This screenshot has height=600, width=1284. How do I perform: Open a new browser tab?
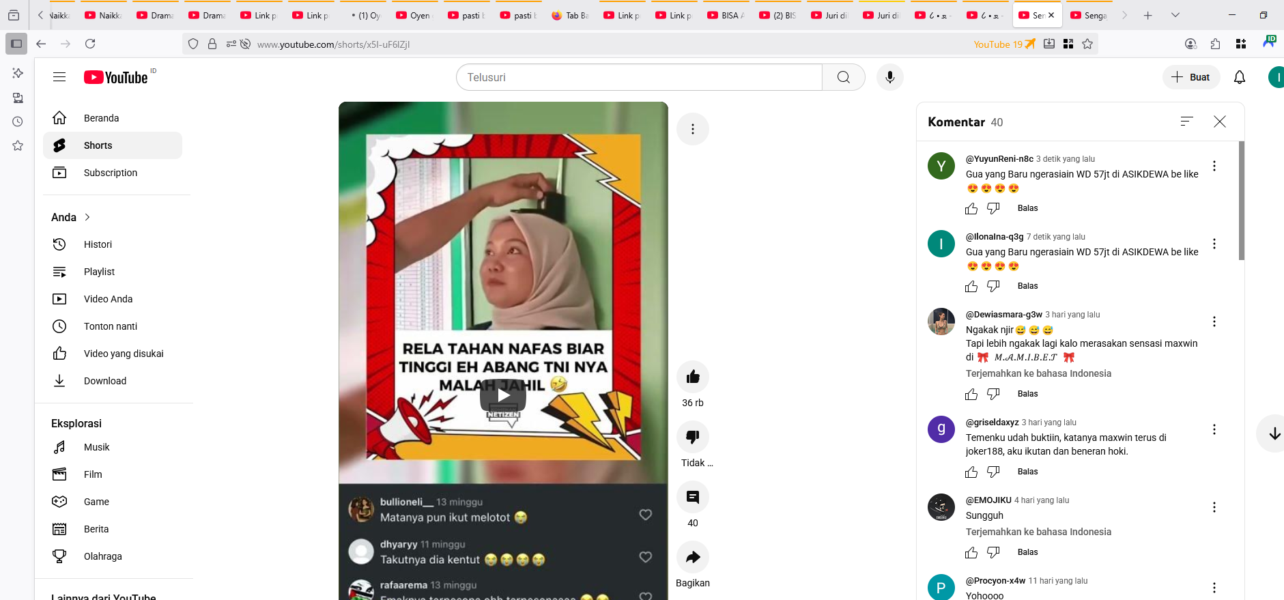1148,15
